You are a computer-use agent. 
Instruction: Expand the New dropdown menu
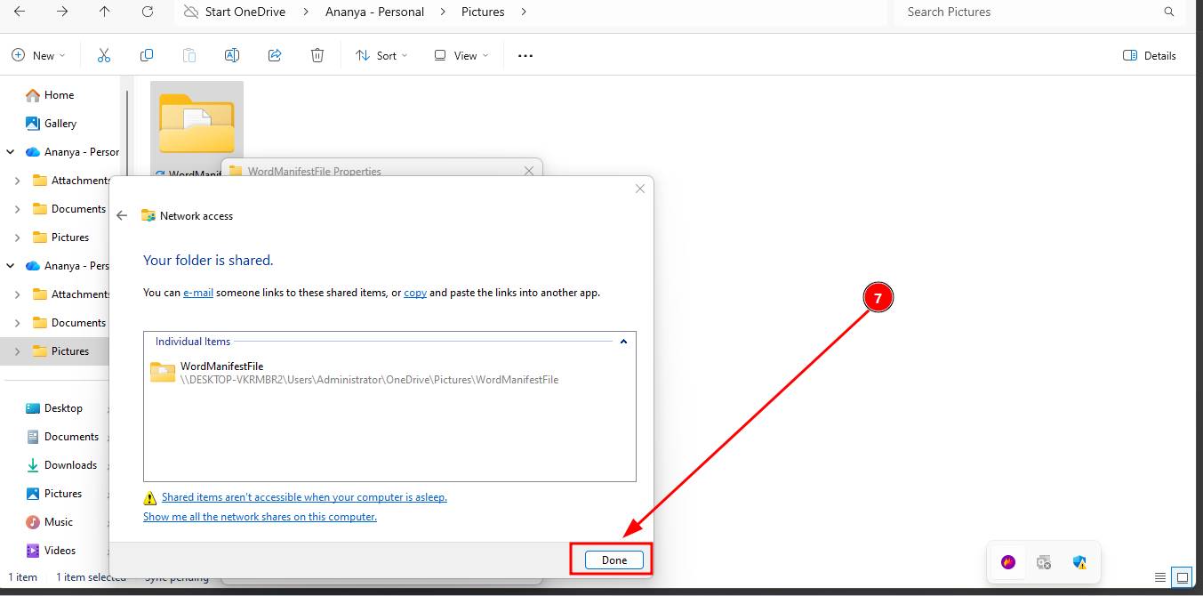point(38,55)
